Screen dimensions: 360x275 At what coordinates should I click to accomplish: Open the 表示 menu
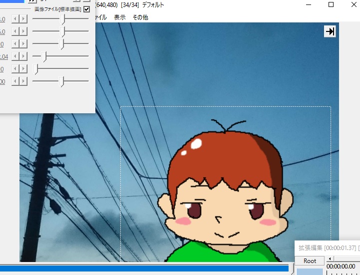pyautogui.click(x=120, y=17)
